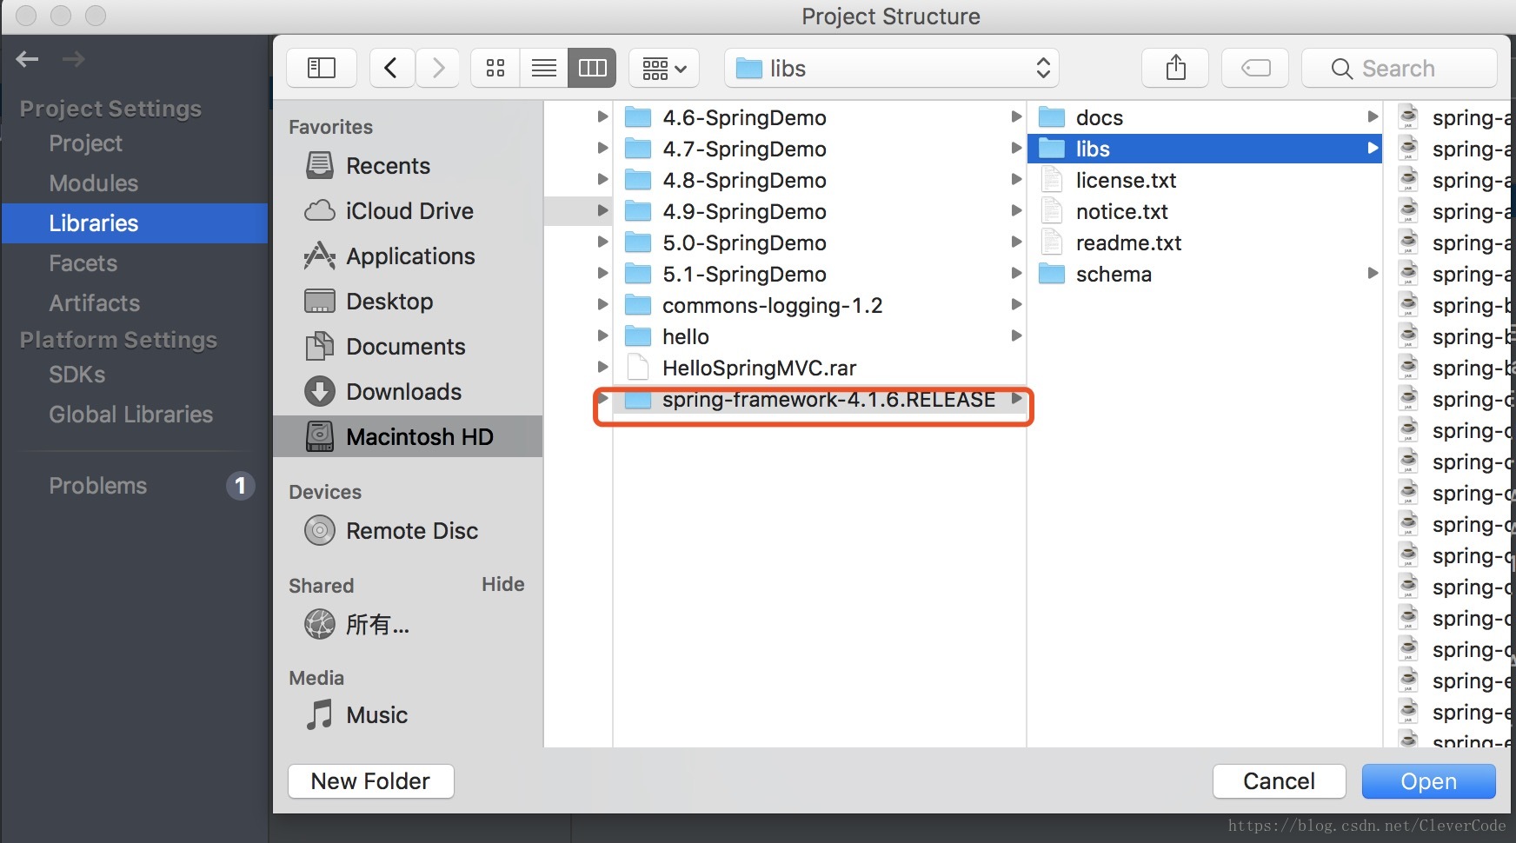1516x843 pixels.
Task: Open Applications in sidebar
Action: [x=389, y=256]
